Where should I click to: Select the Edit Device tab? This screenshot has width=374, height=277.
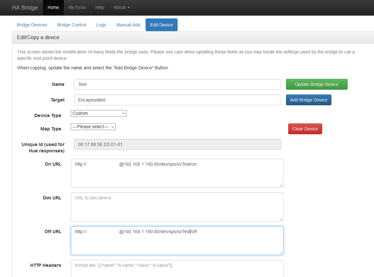tap(161, 25)
